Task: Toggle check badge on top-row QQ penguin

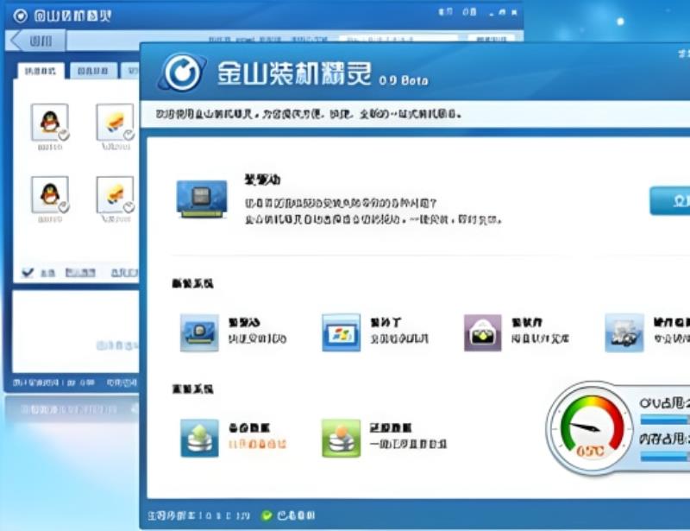Action: (64, 136)
